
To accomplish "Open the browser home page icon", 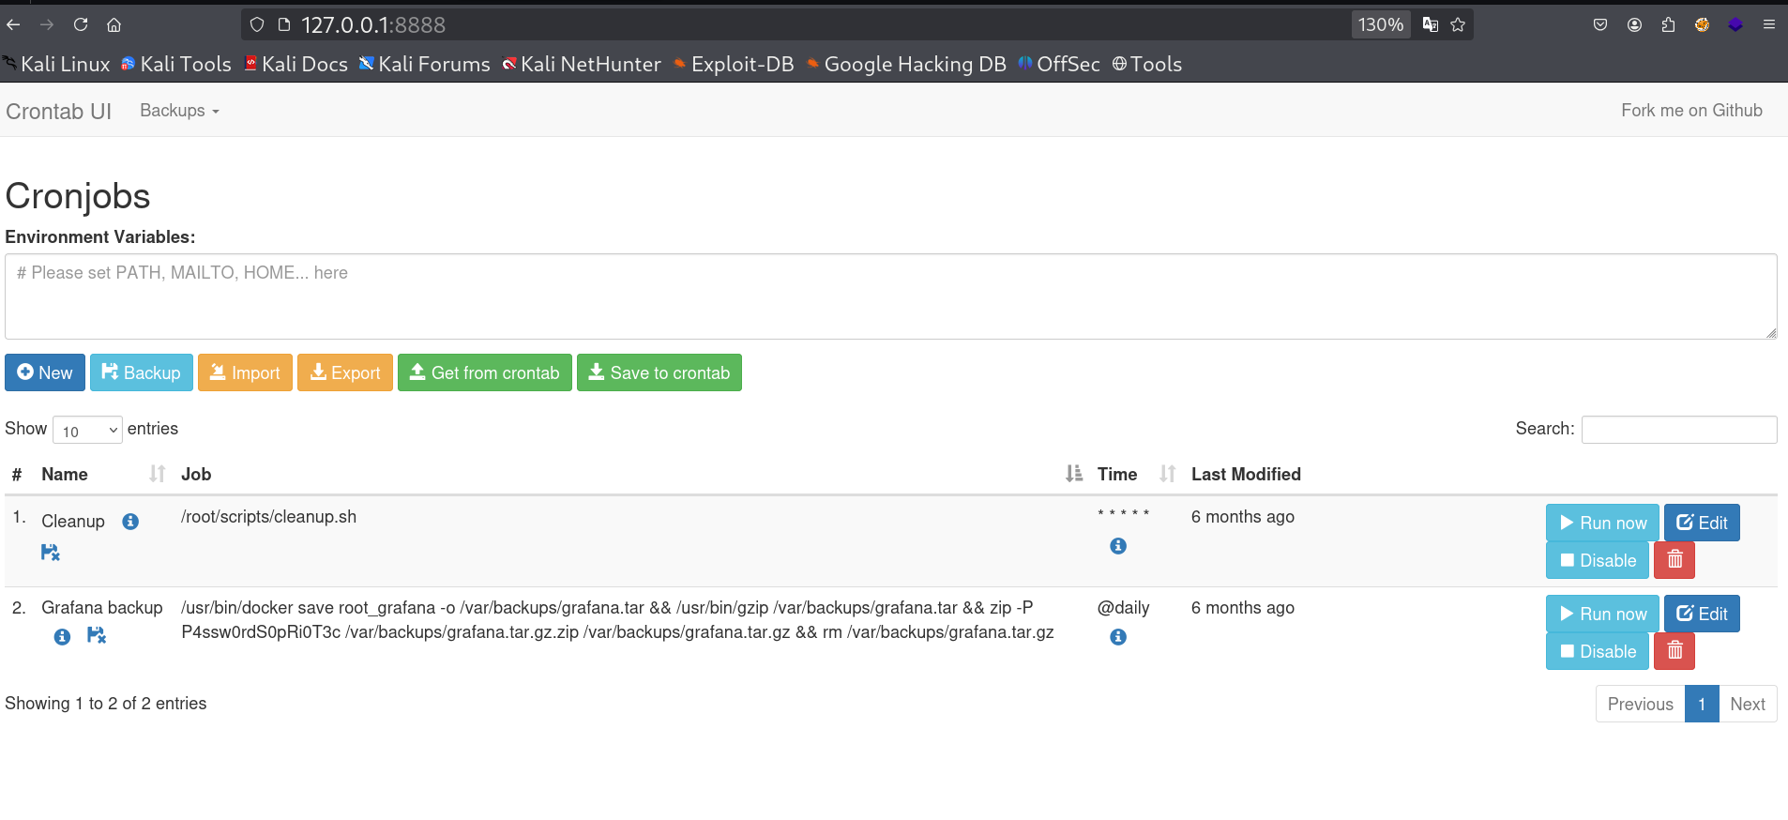I will (114, 24).
